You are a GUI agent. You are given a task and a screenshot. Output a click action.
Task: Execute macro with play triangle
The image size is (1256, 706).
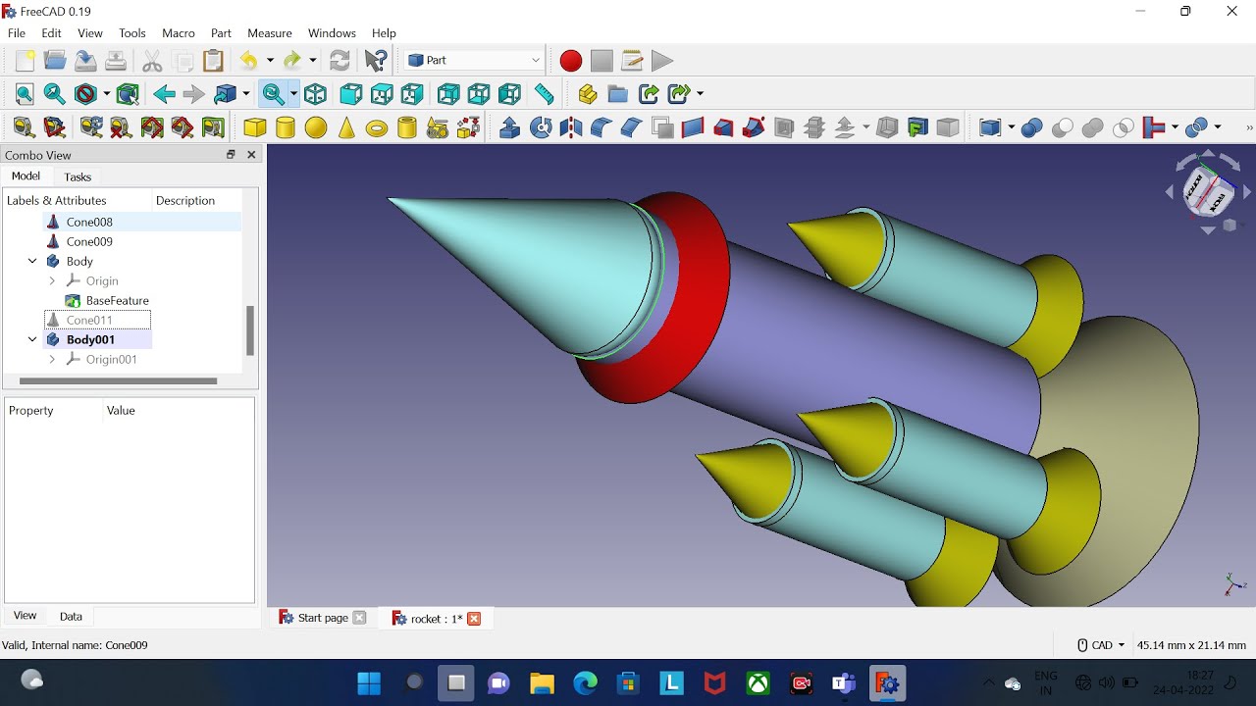[662, 61]
